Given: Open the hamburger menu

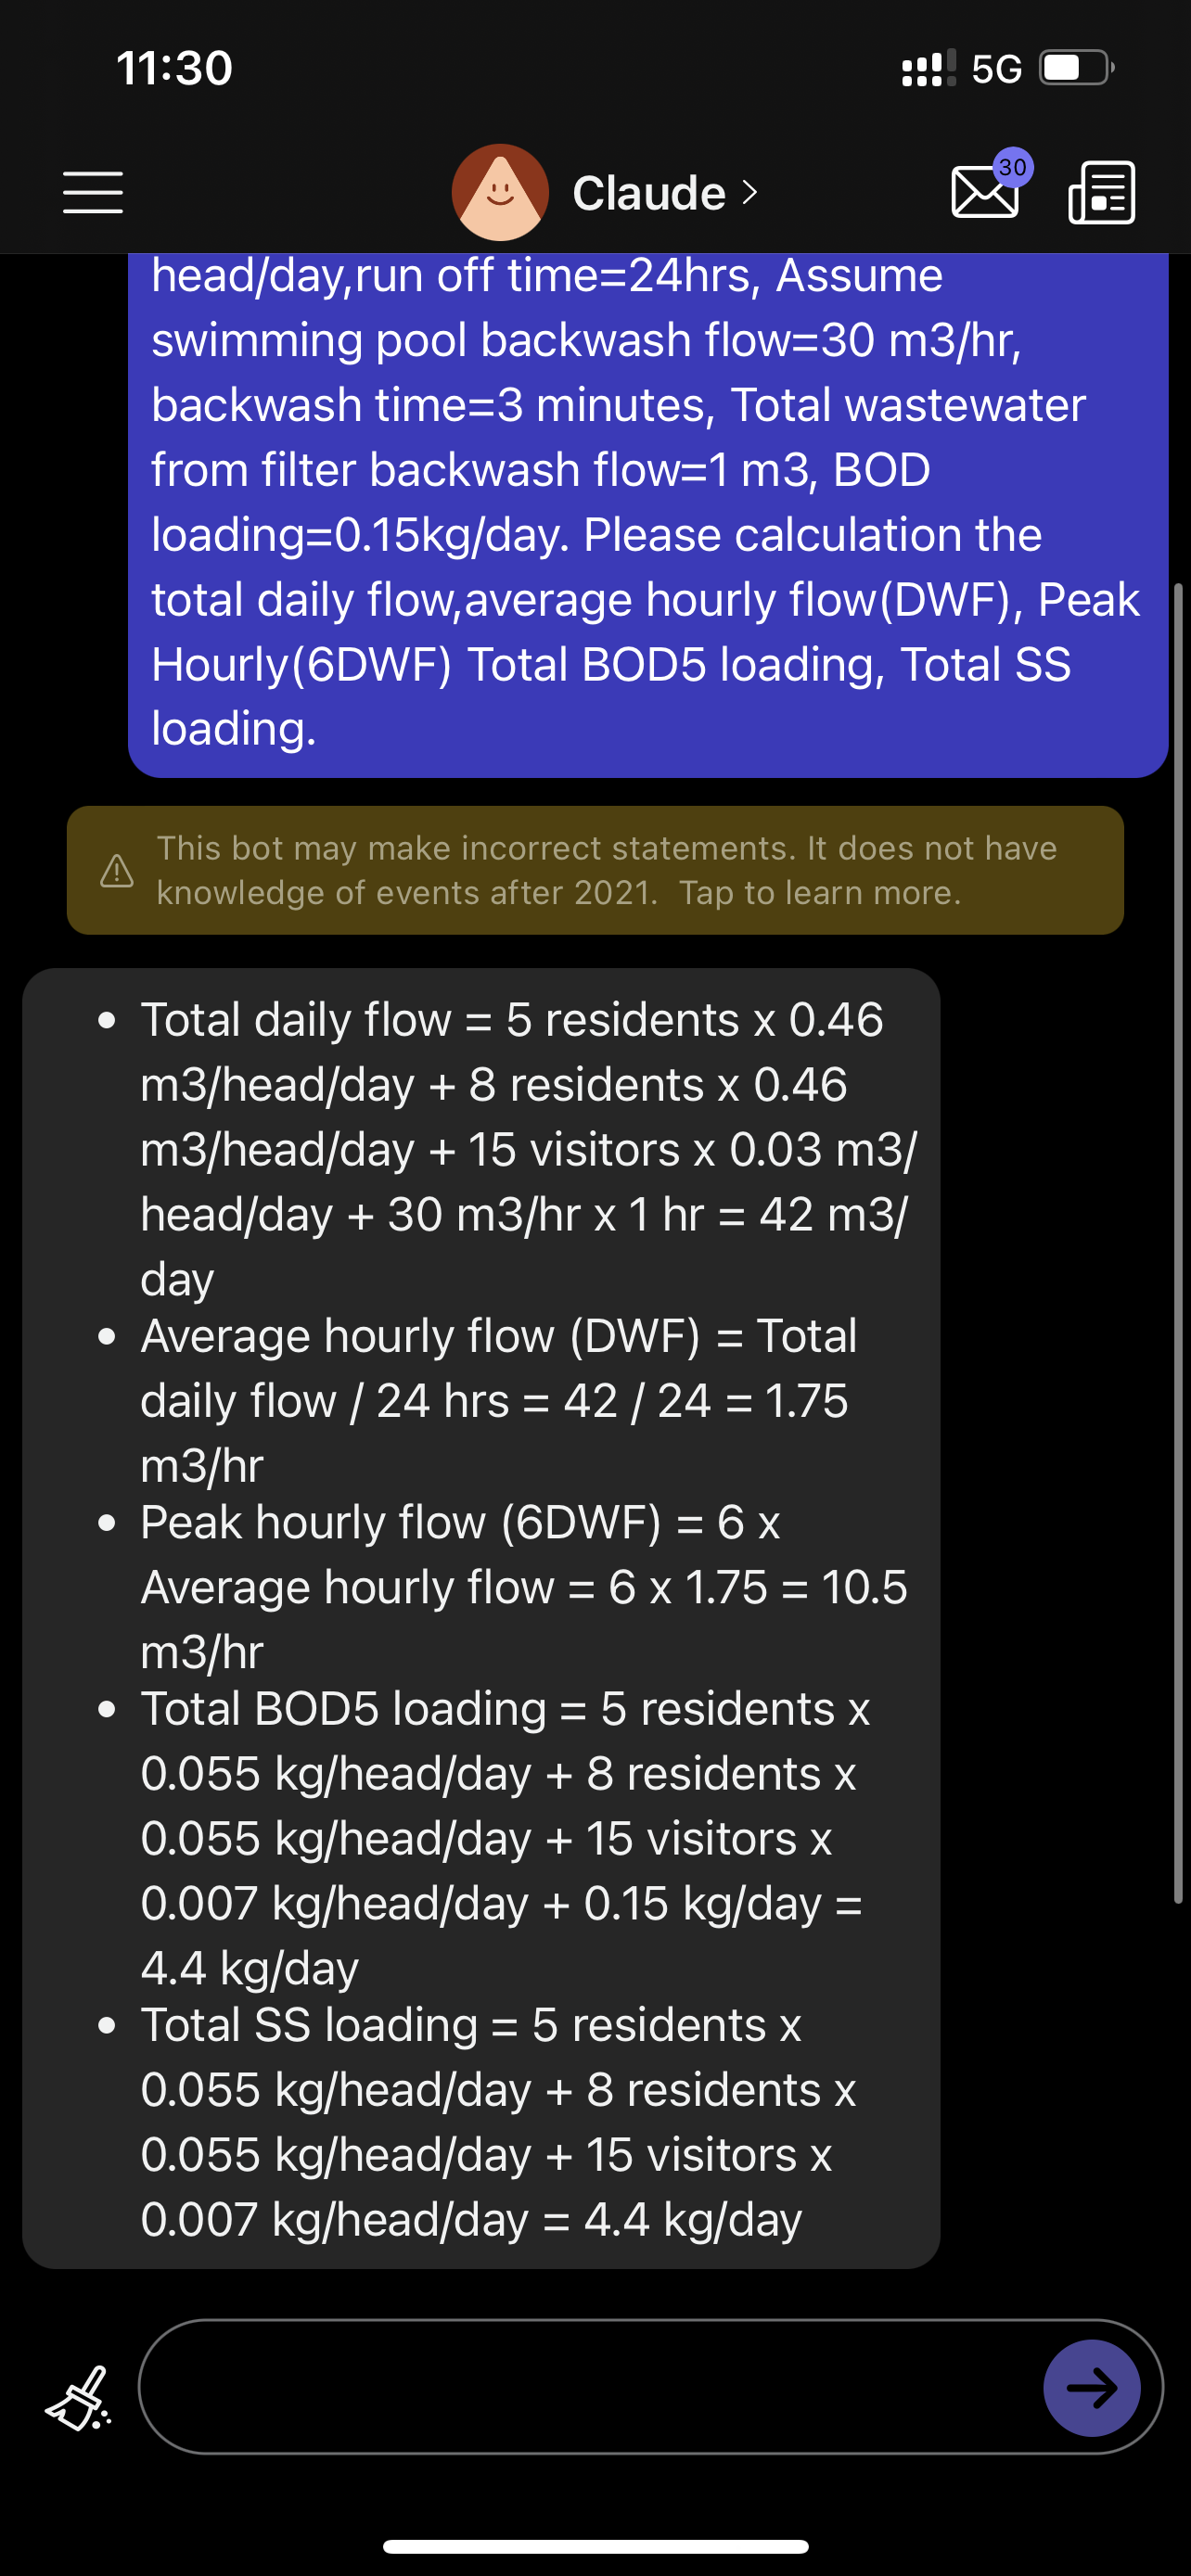Looking at the screenshot, I should pyautogui.click(x=93, y=192).
